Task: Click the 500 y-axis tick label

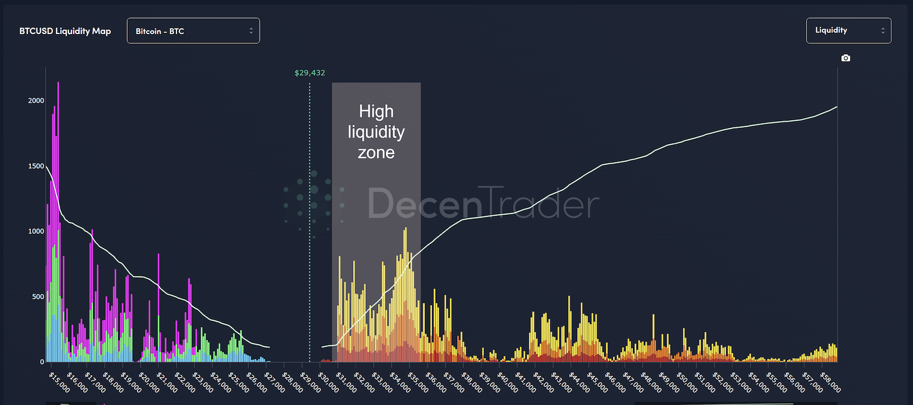Action: pos(38,297)
